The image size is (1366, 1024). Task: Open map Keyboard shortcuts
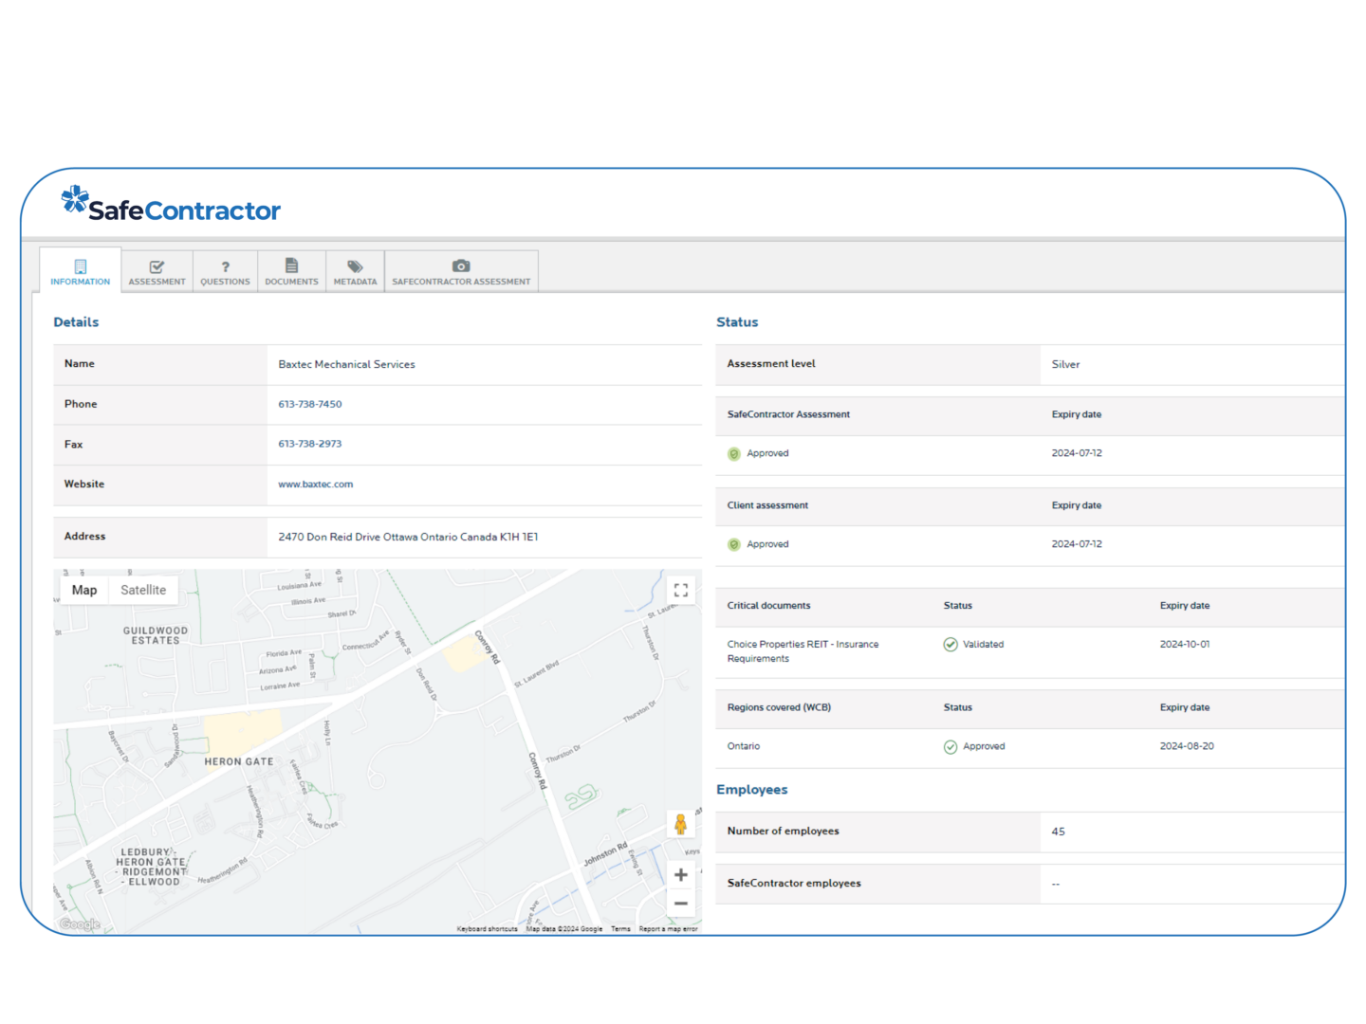coord(487,929)
